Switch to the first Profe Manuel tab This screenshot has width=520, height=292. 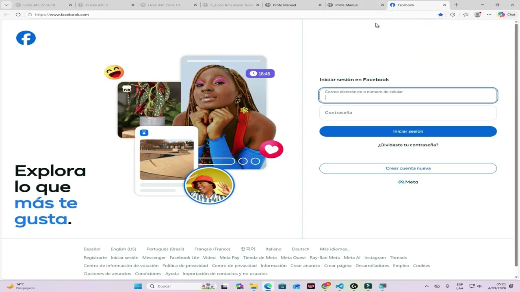pos(293,5)
